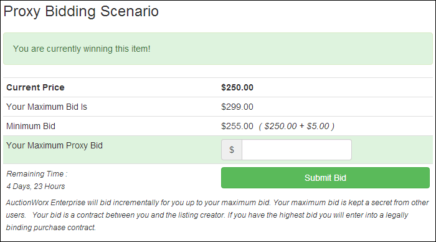Viewport: 436px width, 242px height.
Task: Click the Current Price label
Action: 36,87
